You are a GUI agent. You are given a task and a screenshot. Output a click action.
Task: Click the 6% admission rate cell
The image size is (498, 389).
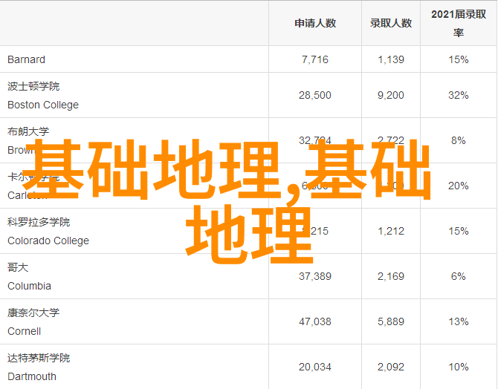pos(459,276)
